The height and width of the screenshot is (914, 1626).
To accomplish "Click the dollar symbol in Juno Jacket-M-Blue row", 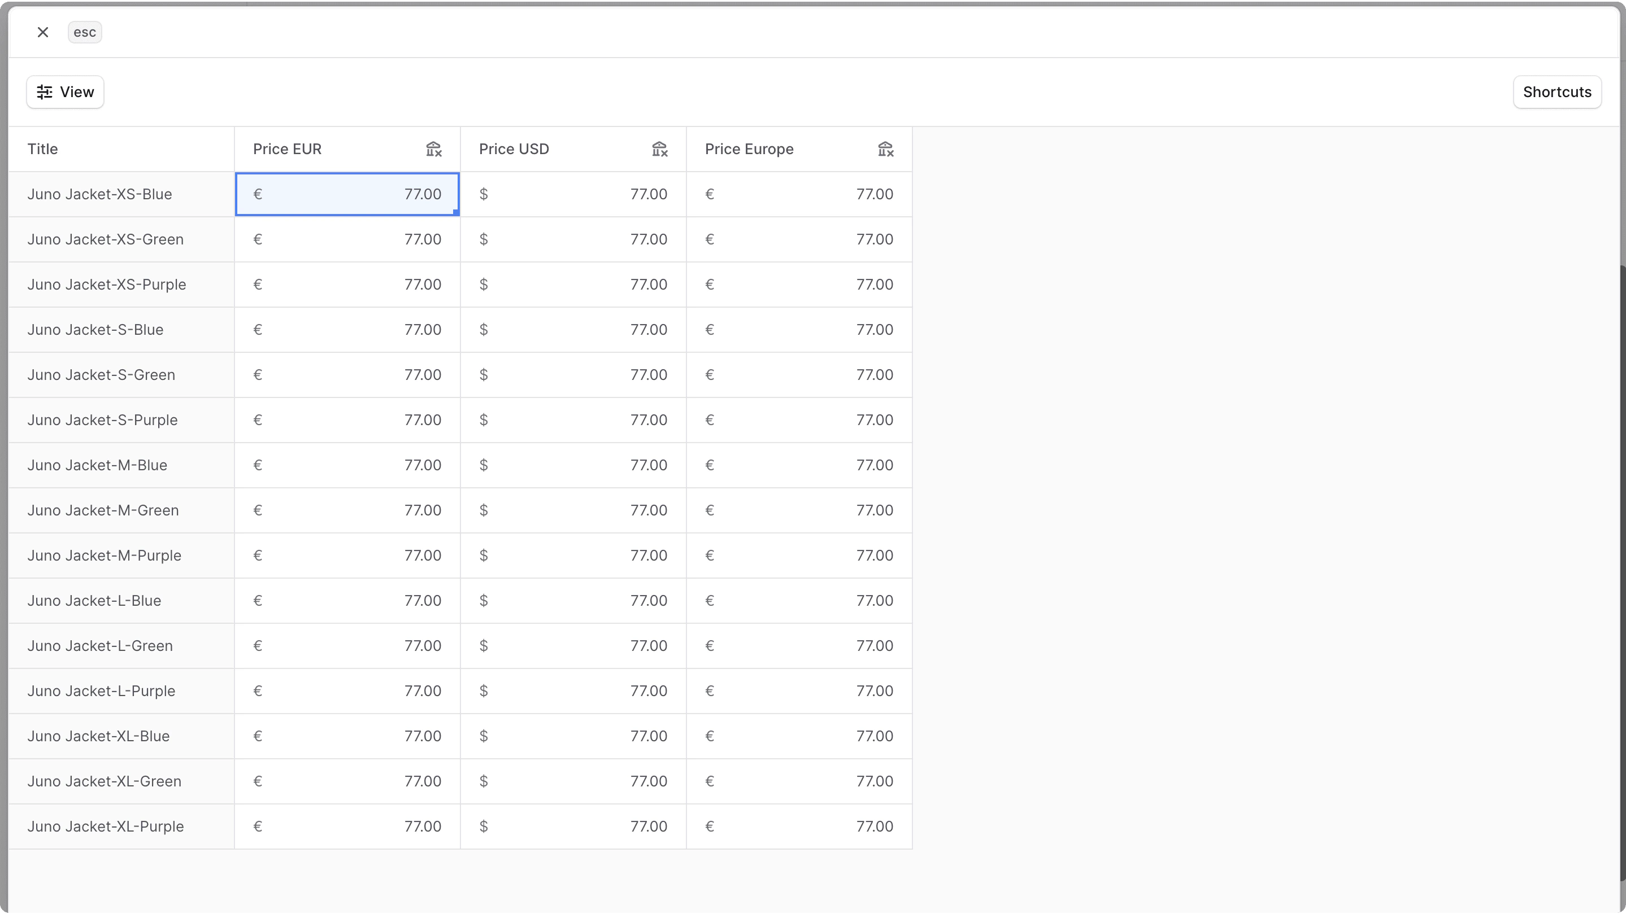I will click(x=484, y=466).
